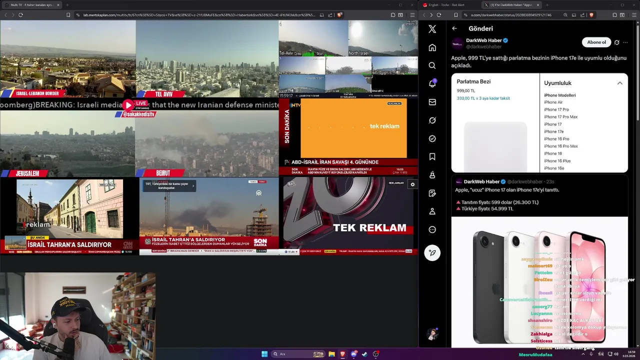This screenshot has width=640, height=360.
Task: Click the account avatar at the X sidebar bottom
Action: (432, 334)
